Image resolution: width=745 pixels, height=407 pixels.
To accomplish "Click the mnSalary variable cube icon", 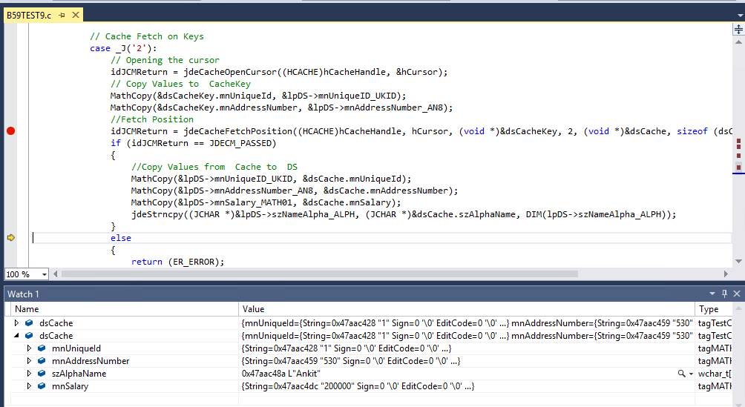I will 42,386.
